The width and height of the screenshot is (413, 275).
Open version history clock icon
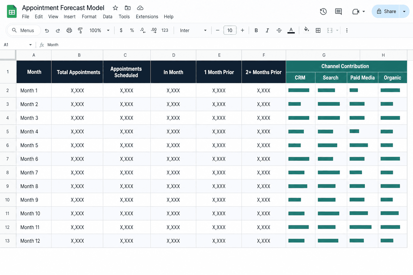(x=323, y=12)
